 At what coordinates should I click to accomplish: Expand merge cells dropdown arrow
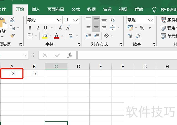(x=118, y=28)
